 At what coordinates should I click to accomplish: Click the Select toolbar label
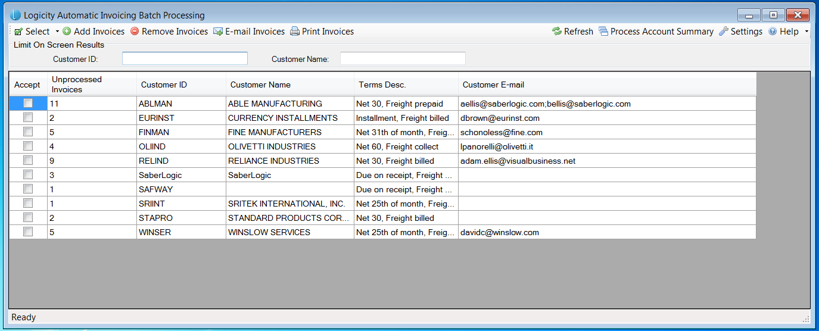[38, 32]
